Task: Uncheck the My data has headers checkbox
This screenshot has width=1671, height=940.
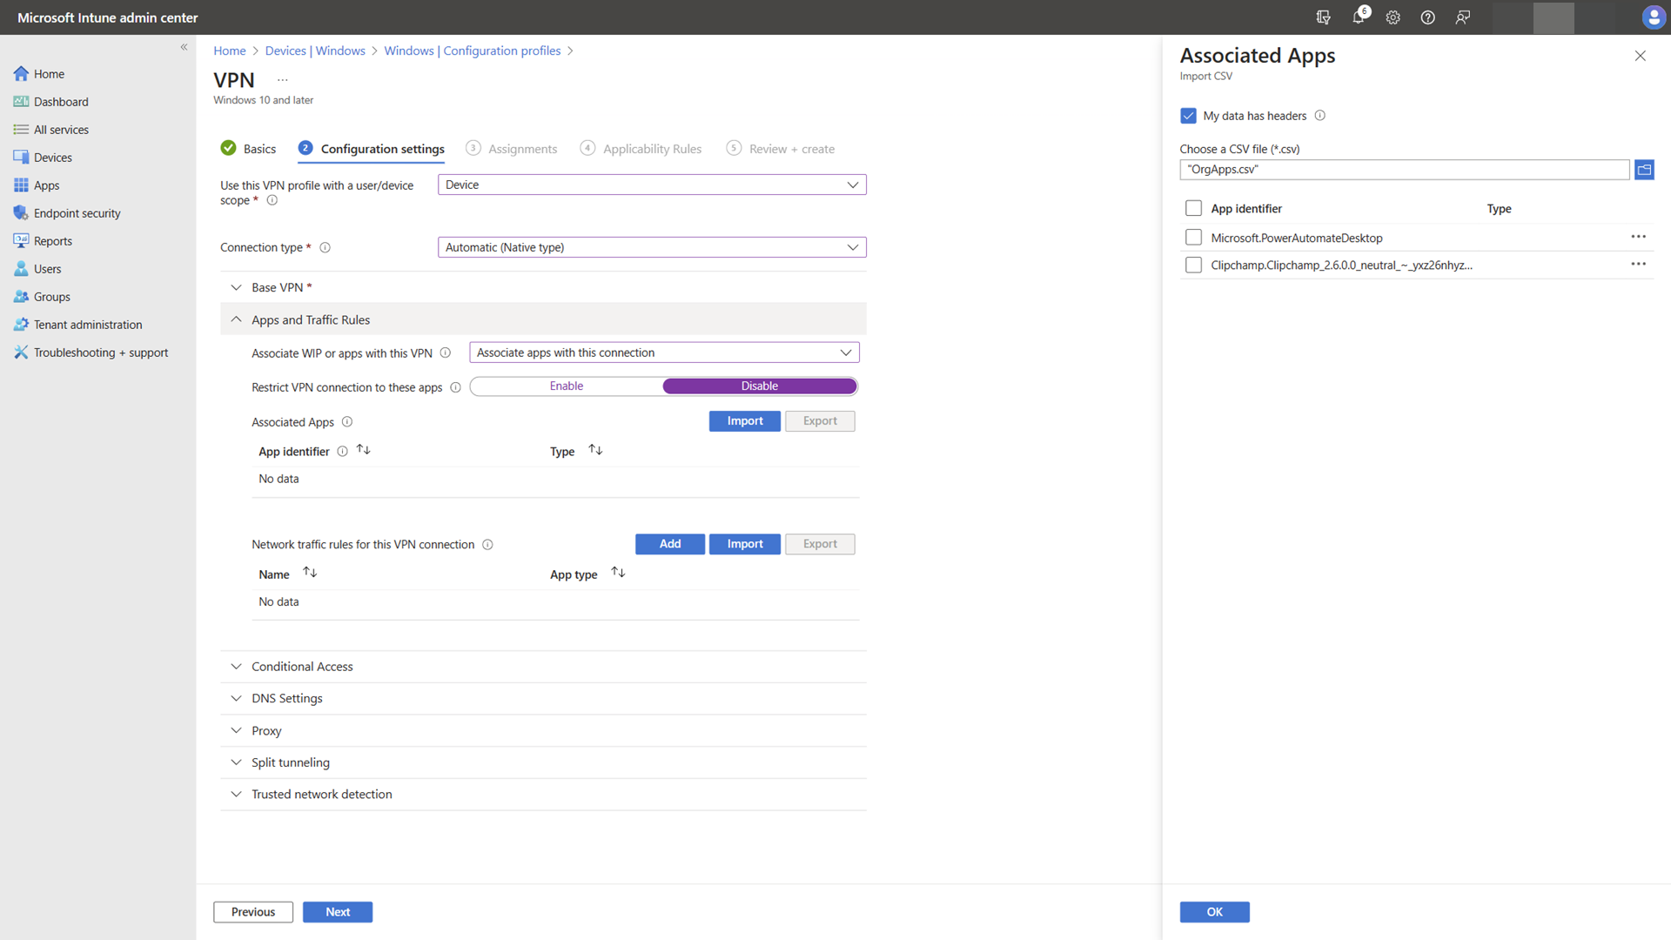Action: coord(1188,116)
